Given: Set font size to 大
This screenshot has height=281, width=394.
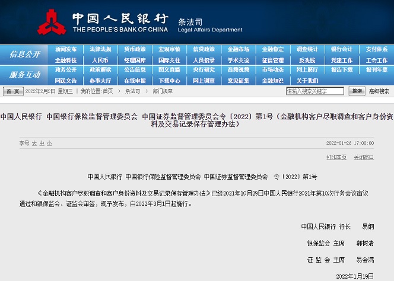Looking at the screenshot, I should click(x=34, y=143).
